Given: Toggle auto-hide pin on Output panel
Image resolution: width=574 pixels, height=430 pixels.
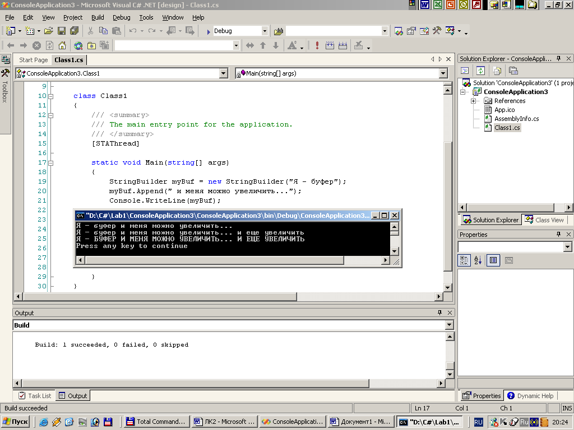Looking at the screenshot, I should 439,312.
